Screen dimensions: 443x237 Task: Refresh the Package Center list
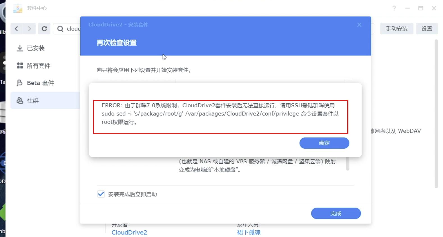point(44,29)
